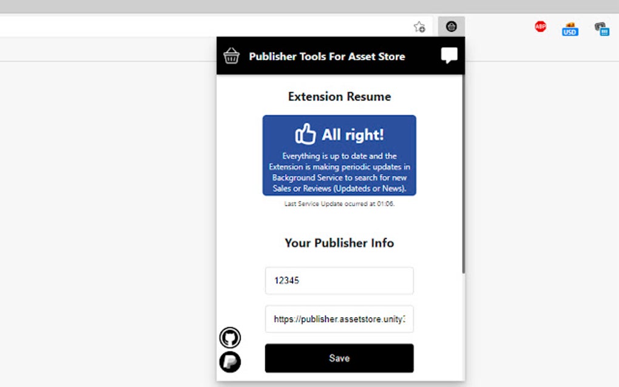
Task: Click the Adblock Plus toolbar icon
Action: tap(540, 26)
